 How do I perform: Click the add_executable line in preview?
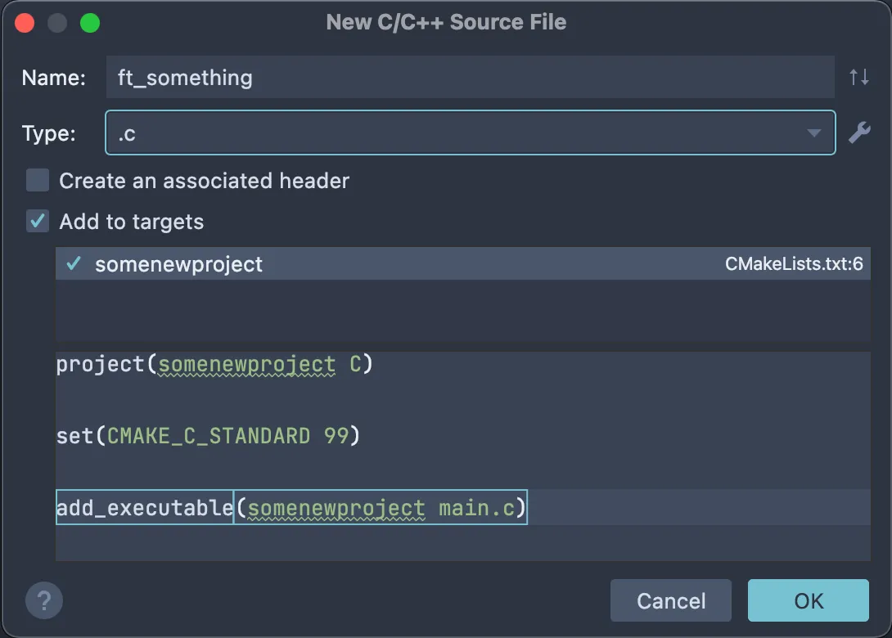click(x=144, y=508)
